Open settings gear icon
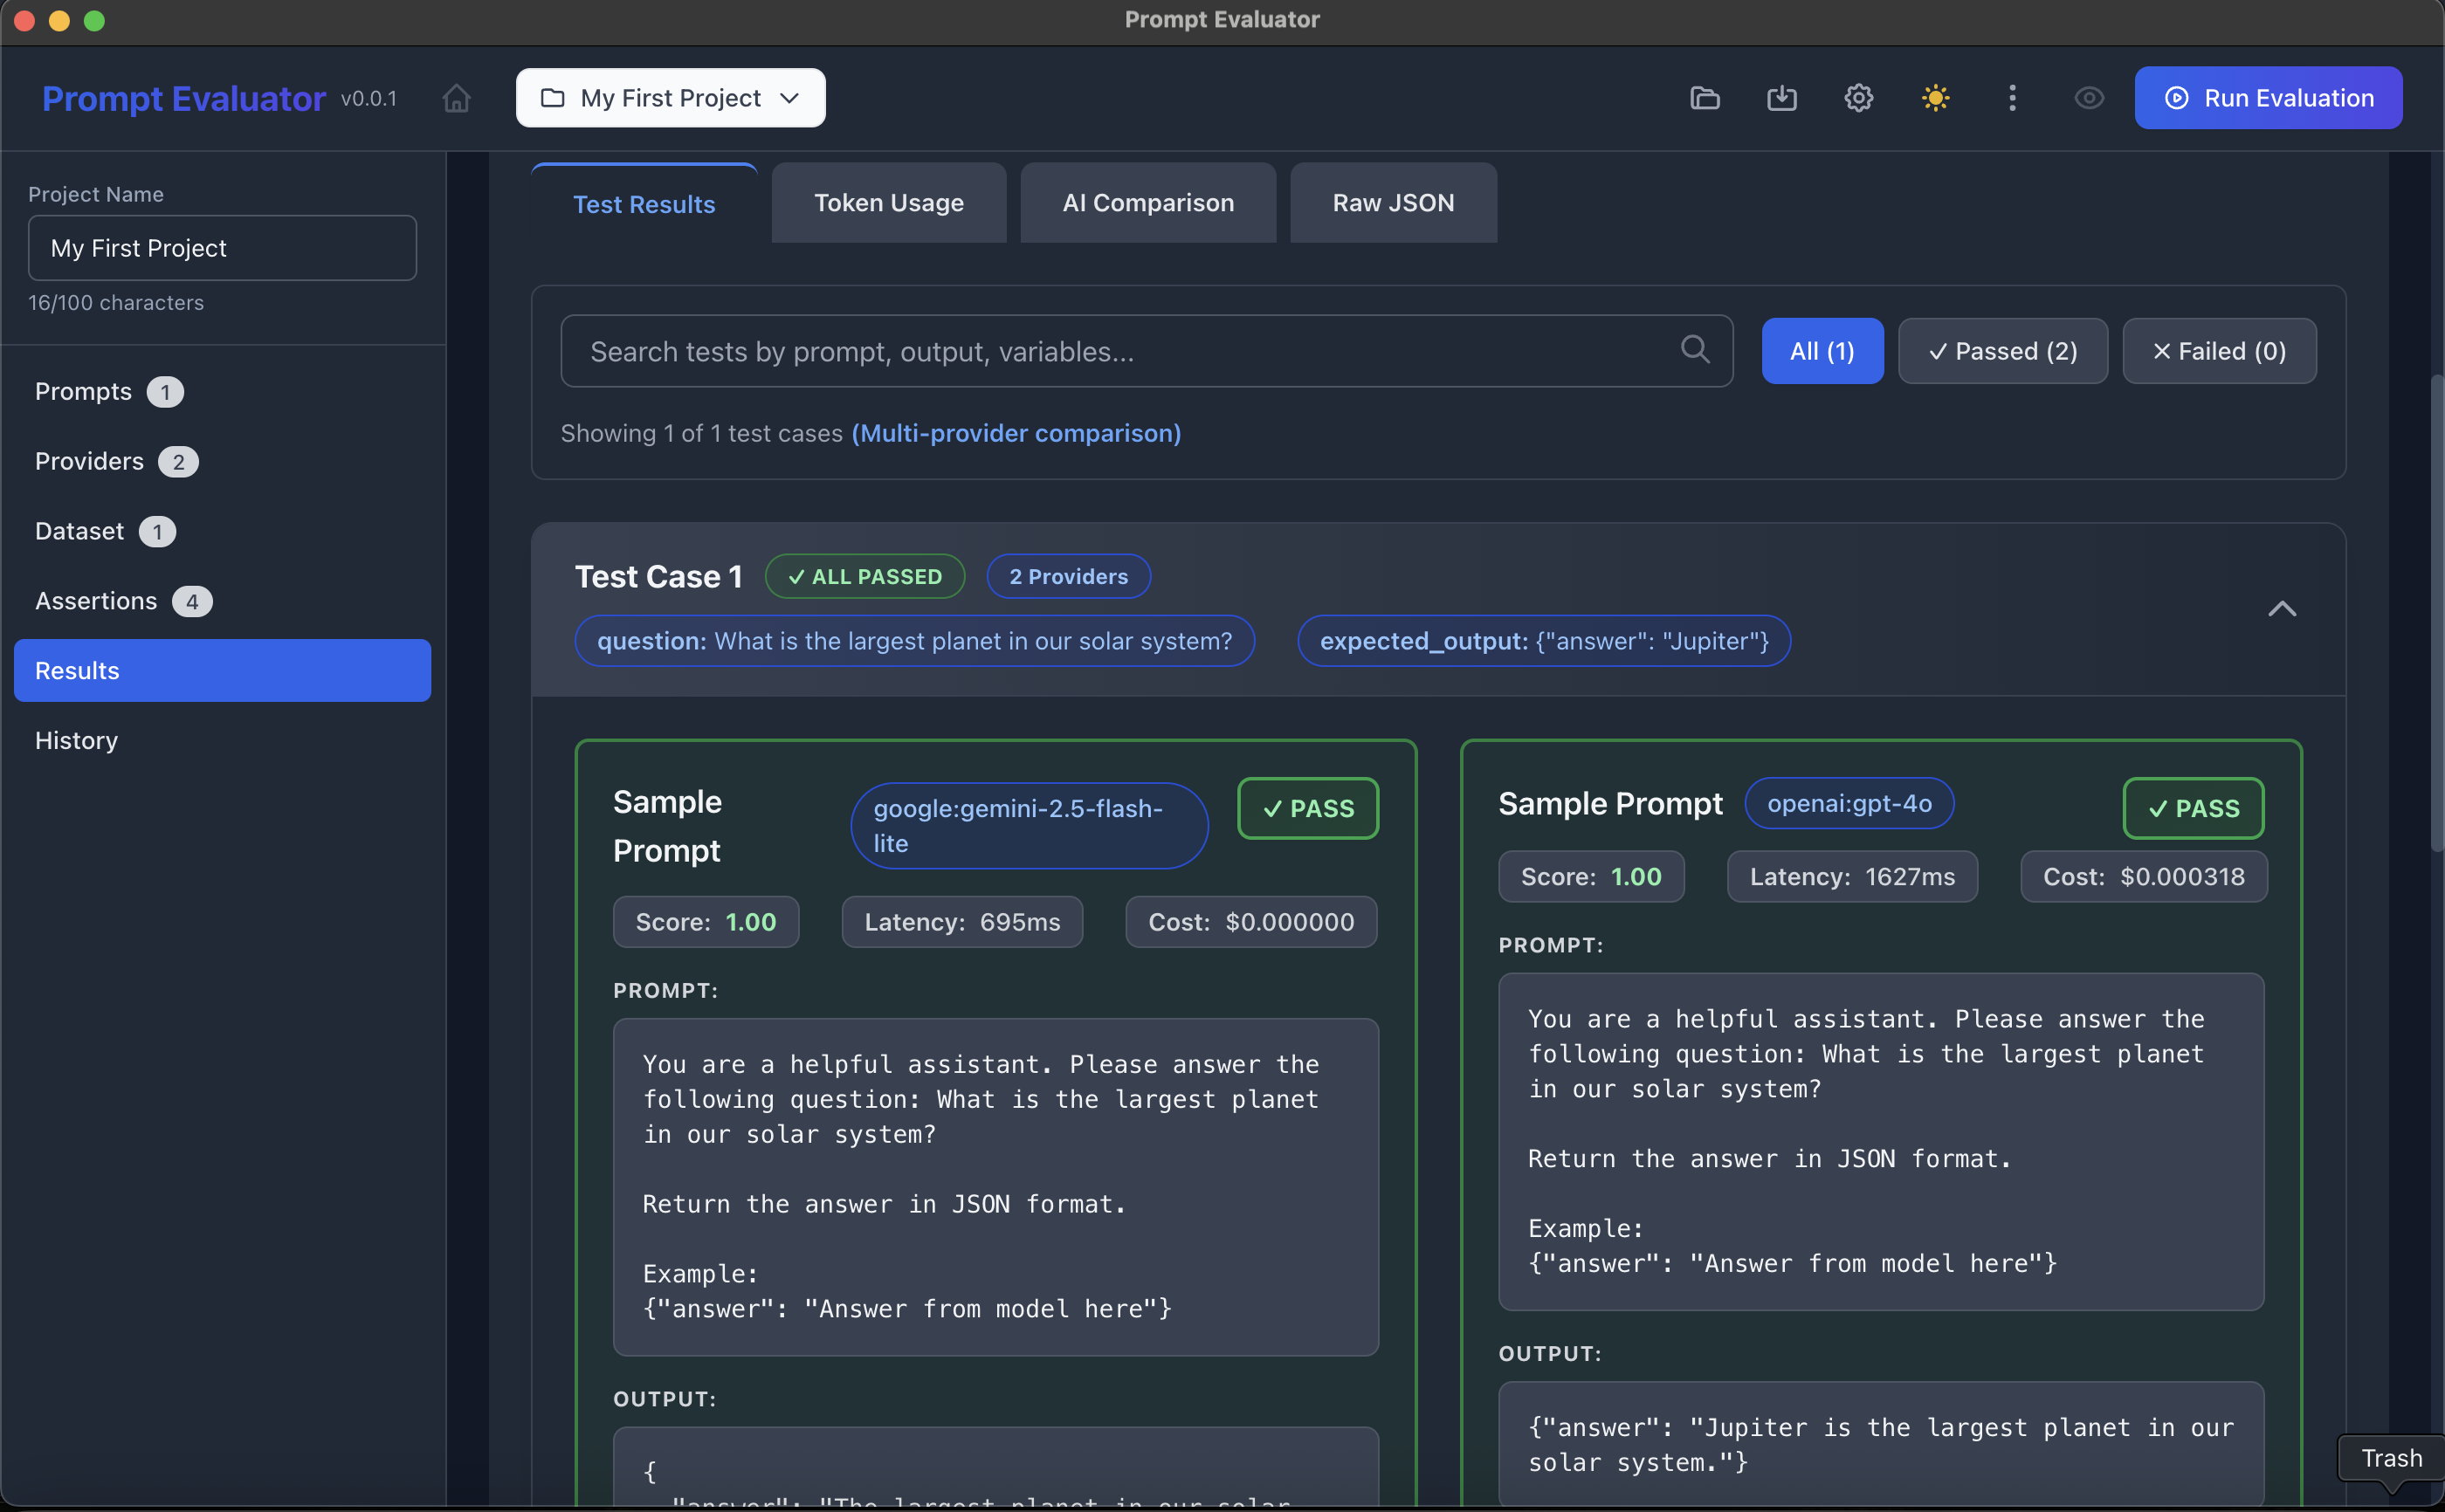2445x1512 pixels. click(x=1858, y=98)
